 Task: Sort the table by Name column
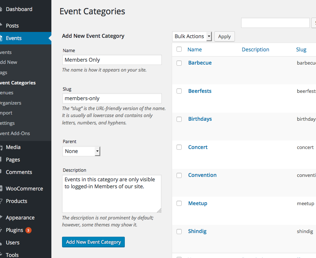(195, 50)
